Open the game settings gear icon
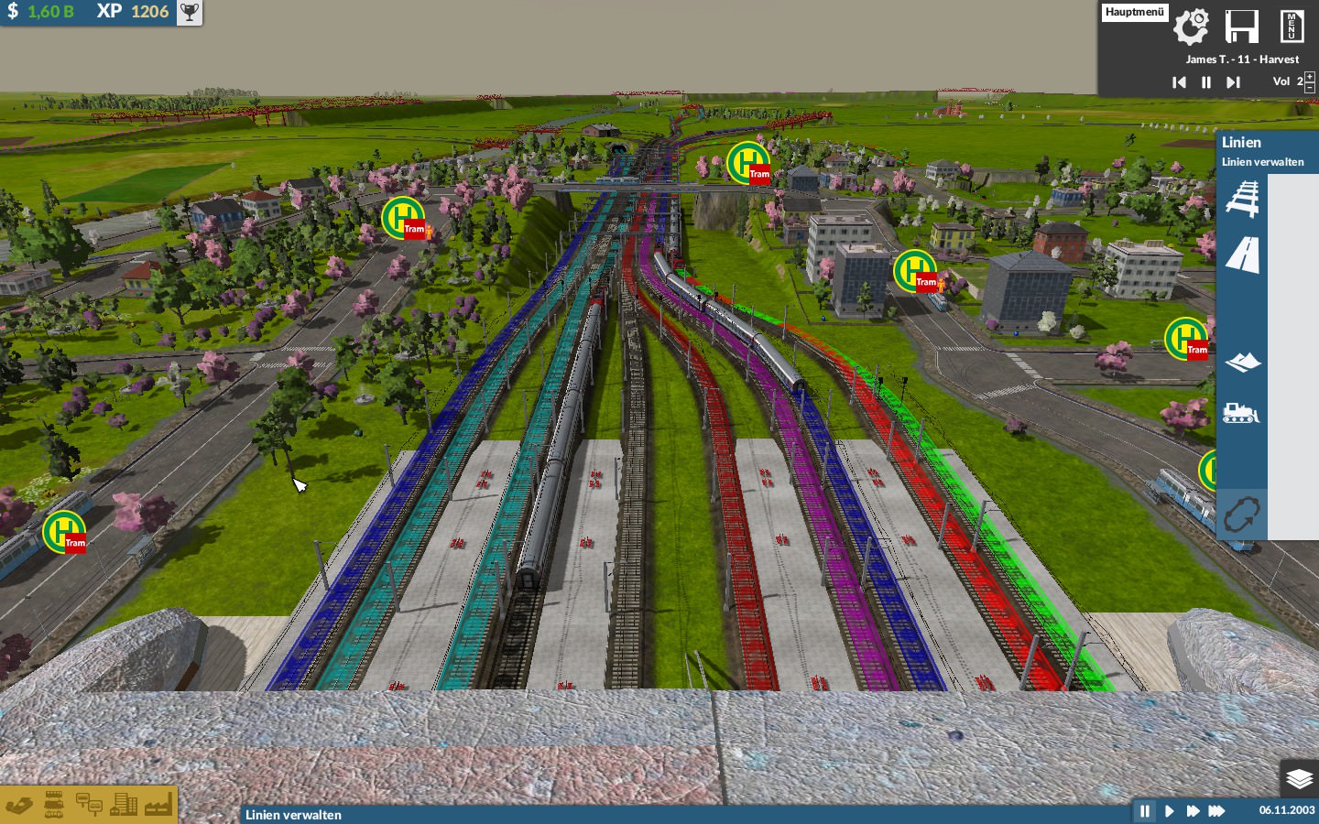The height and width of the screenshot is (824, 1319). pyautogui.click(x=1191, y=27)
